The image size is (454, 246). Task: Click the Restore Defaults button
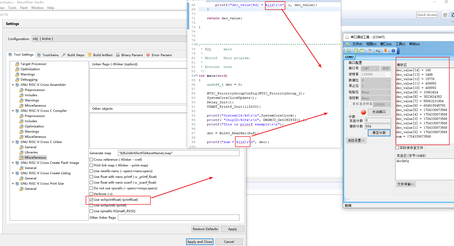click(x=205, y=229)
